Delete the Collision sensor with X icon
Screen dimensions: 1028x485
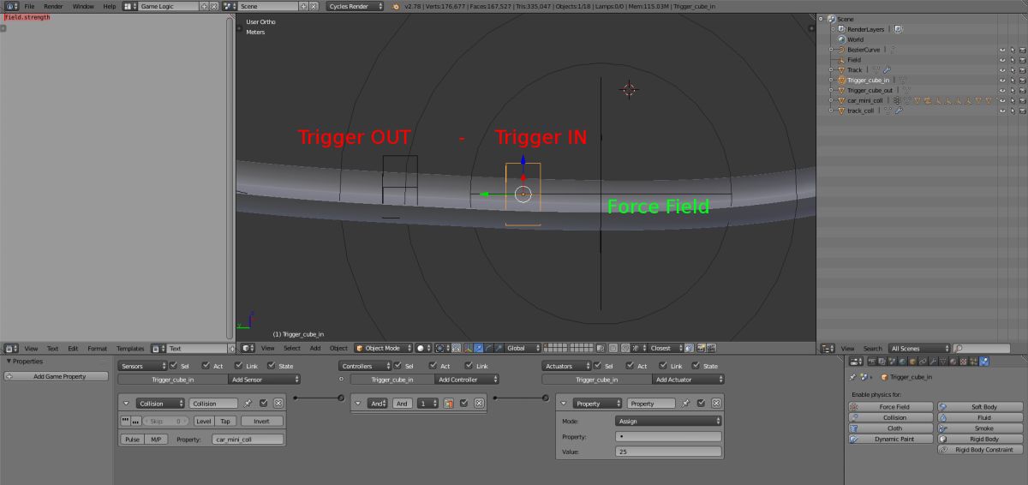click(x=277, y=403)
